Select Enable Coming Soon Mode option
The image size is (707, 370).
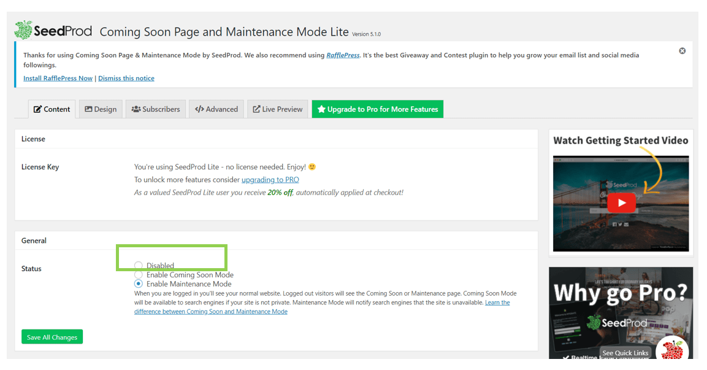pyautogui.click(x=139, y=275)
